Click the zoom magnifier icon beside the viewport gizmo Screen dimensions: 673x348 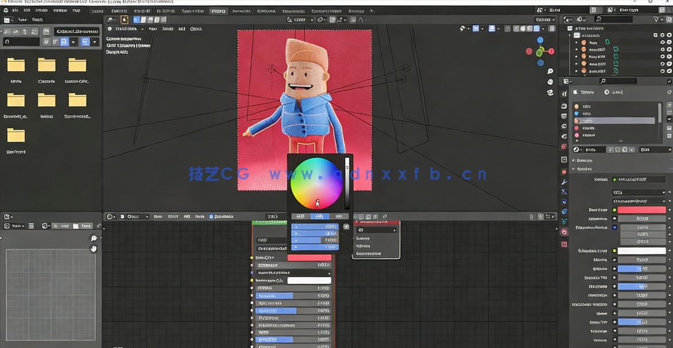tap(550, 72)
